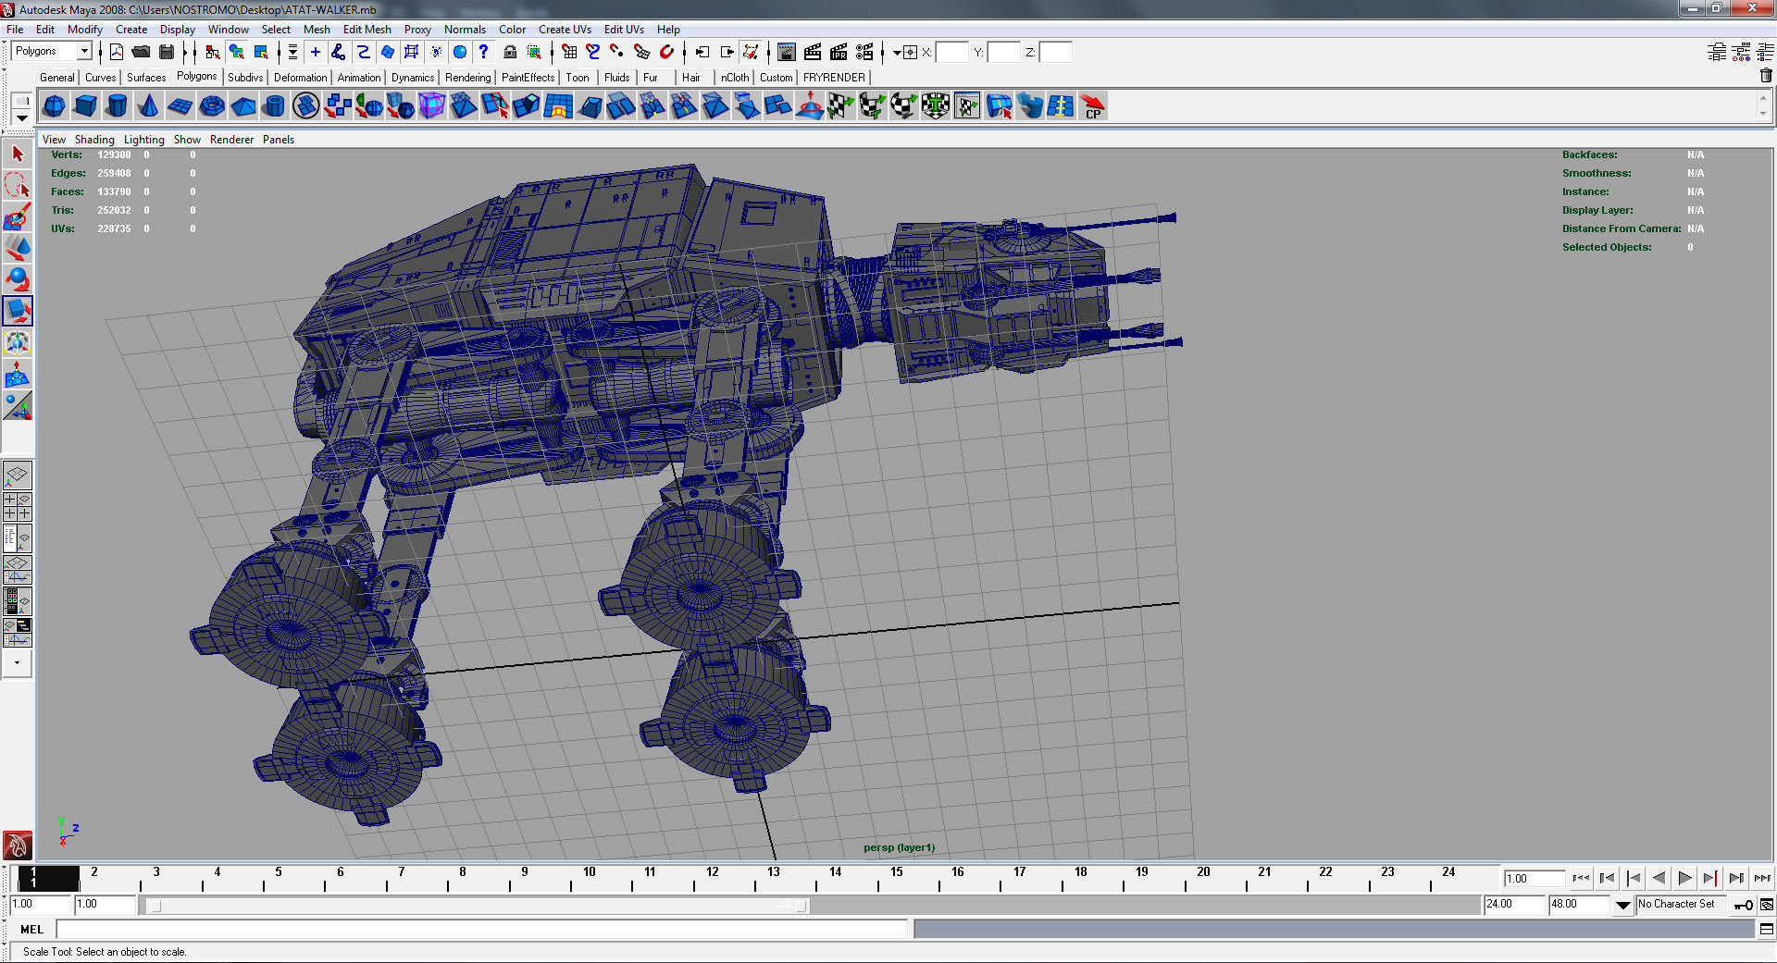Play the animation forwards

tap(1684, 878)
